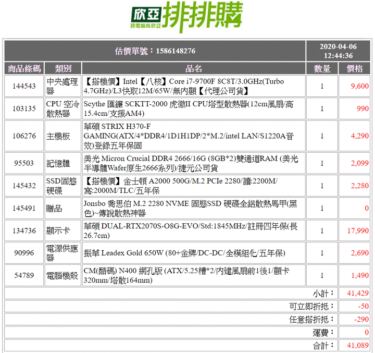Select the 顯示卡 category cell

tap(63, 230)
